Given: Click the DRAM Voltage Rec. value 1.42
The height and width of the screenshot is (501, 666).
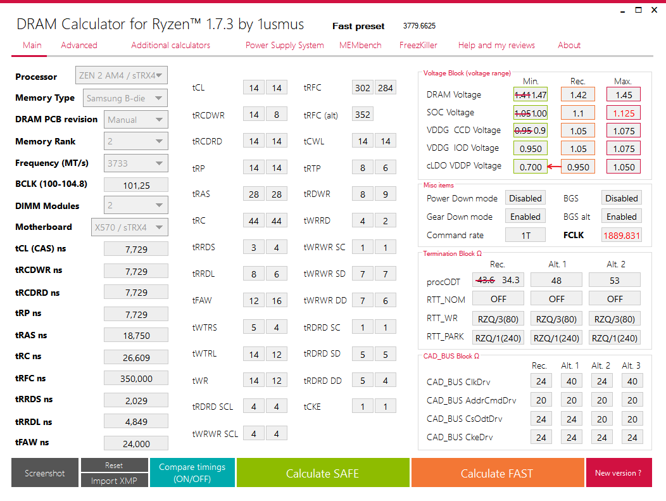Looking at the screenshot, I should click(x=578, y=95).
